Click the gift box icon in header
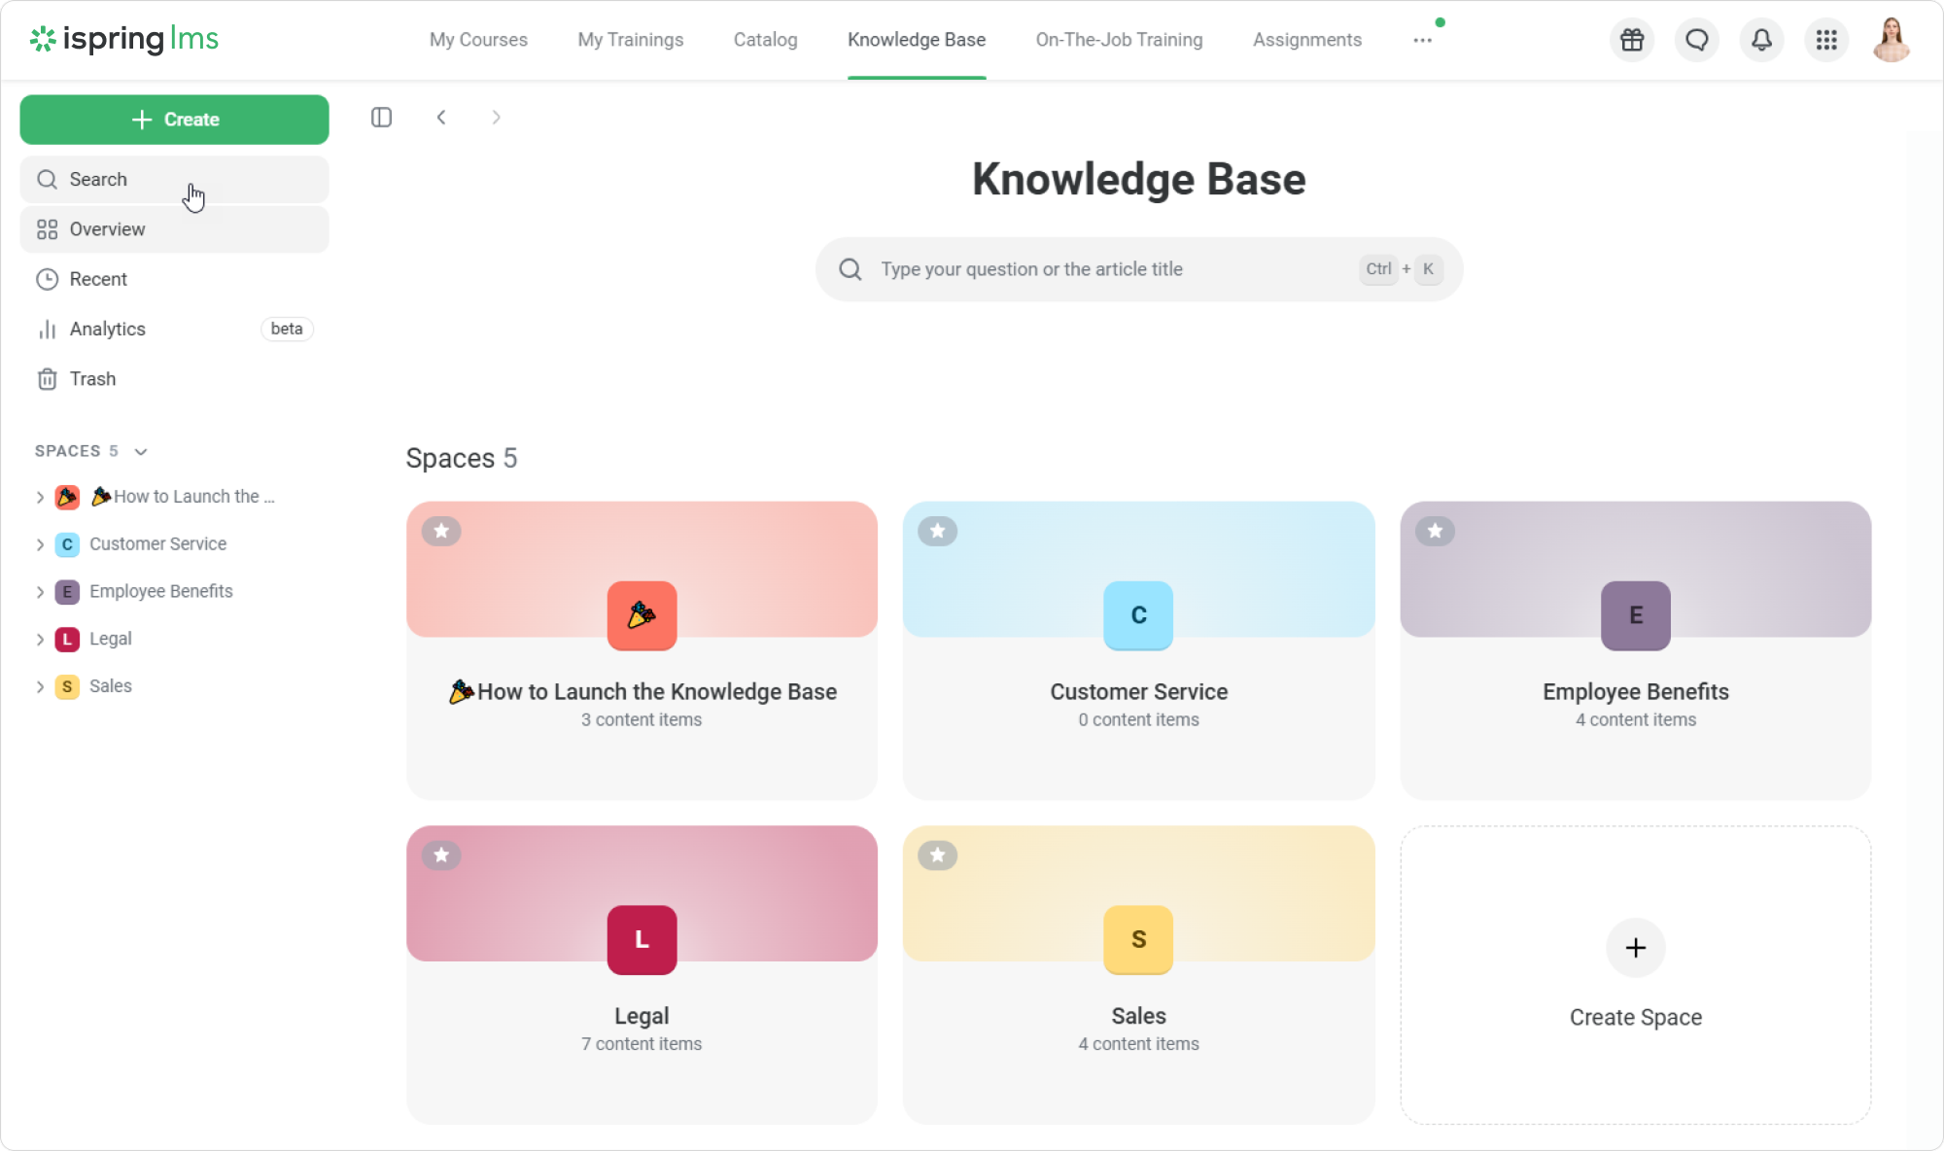The width and height of the screenshot is (1944, 1151). pos(1632,40)
